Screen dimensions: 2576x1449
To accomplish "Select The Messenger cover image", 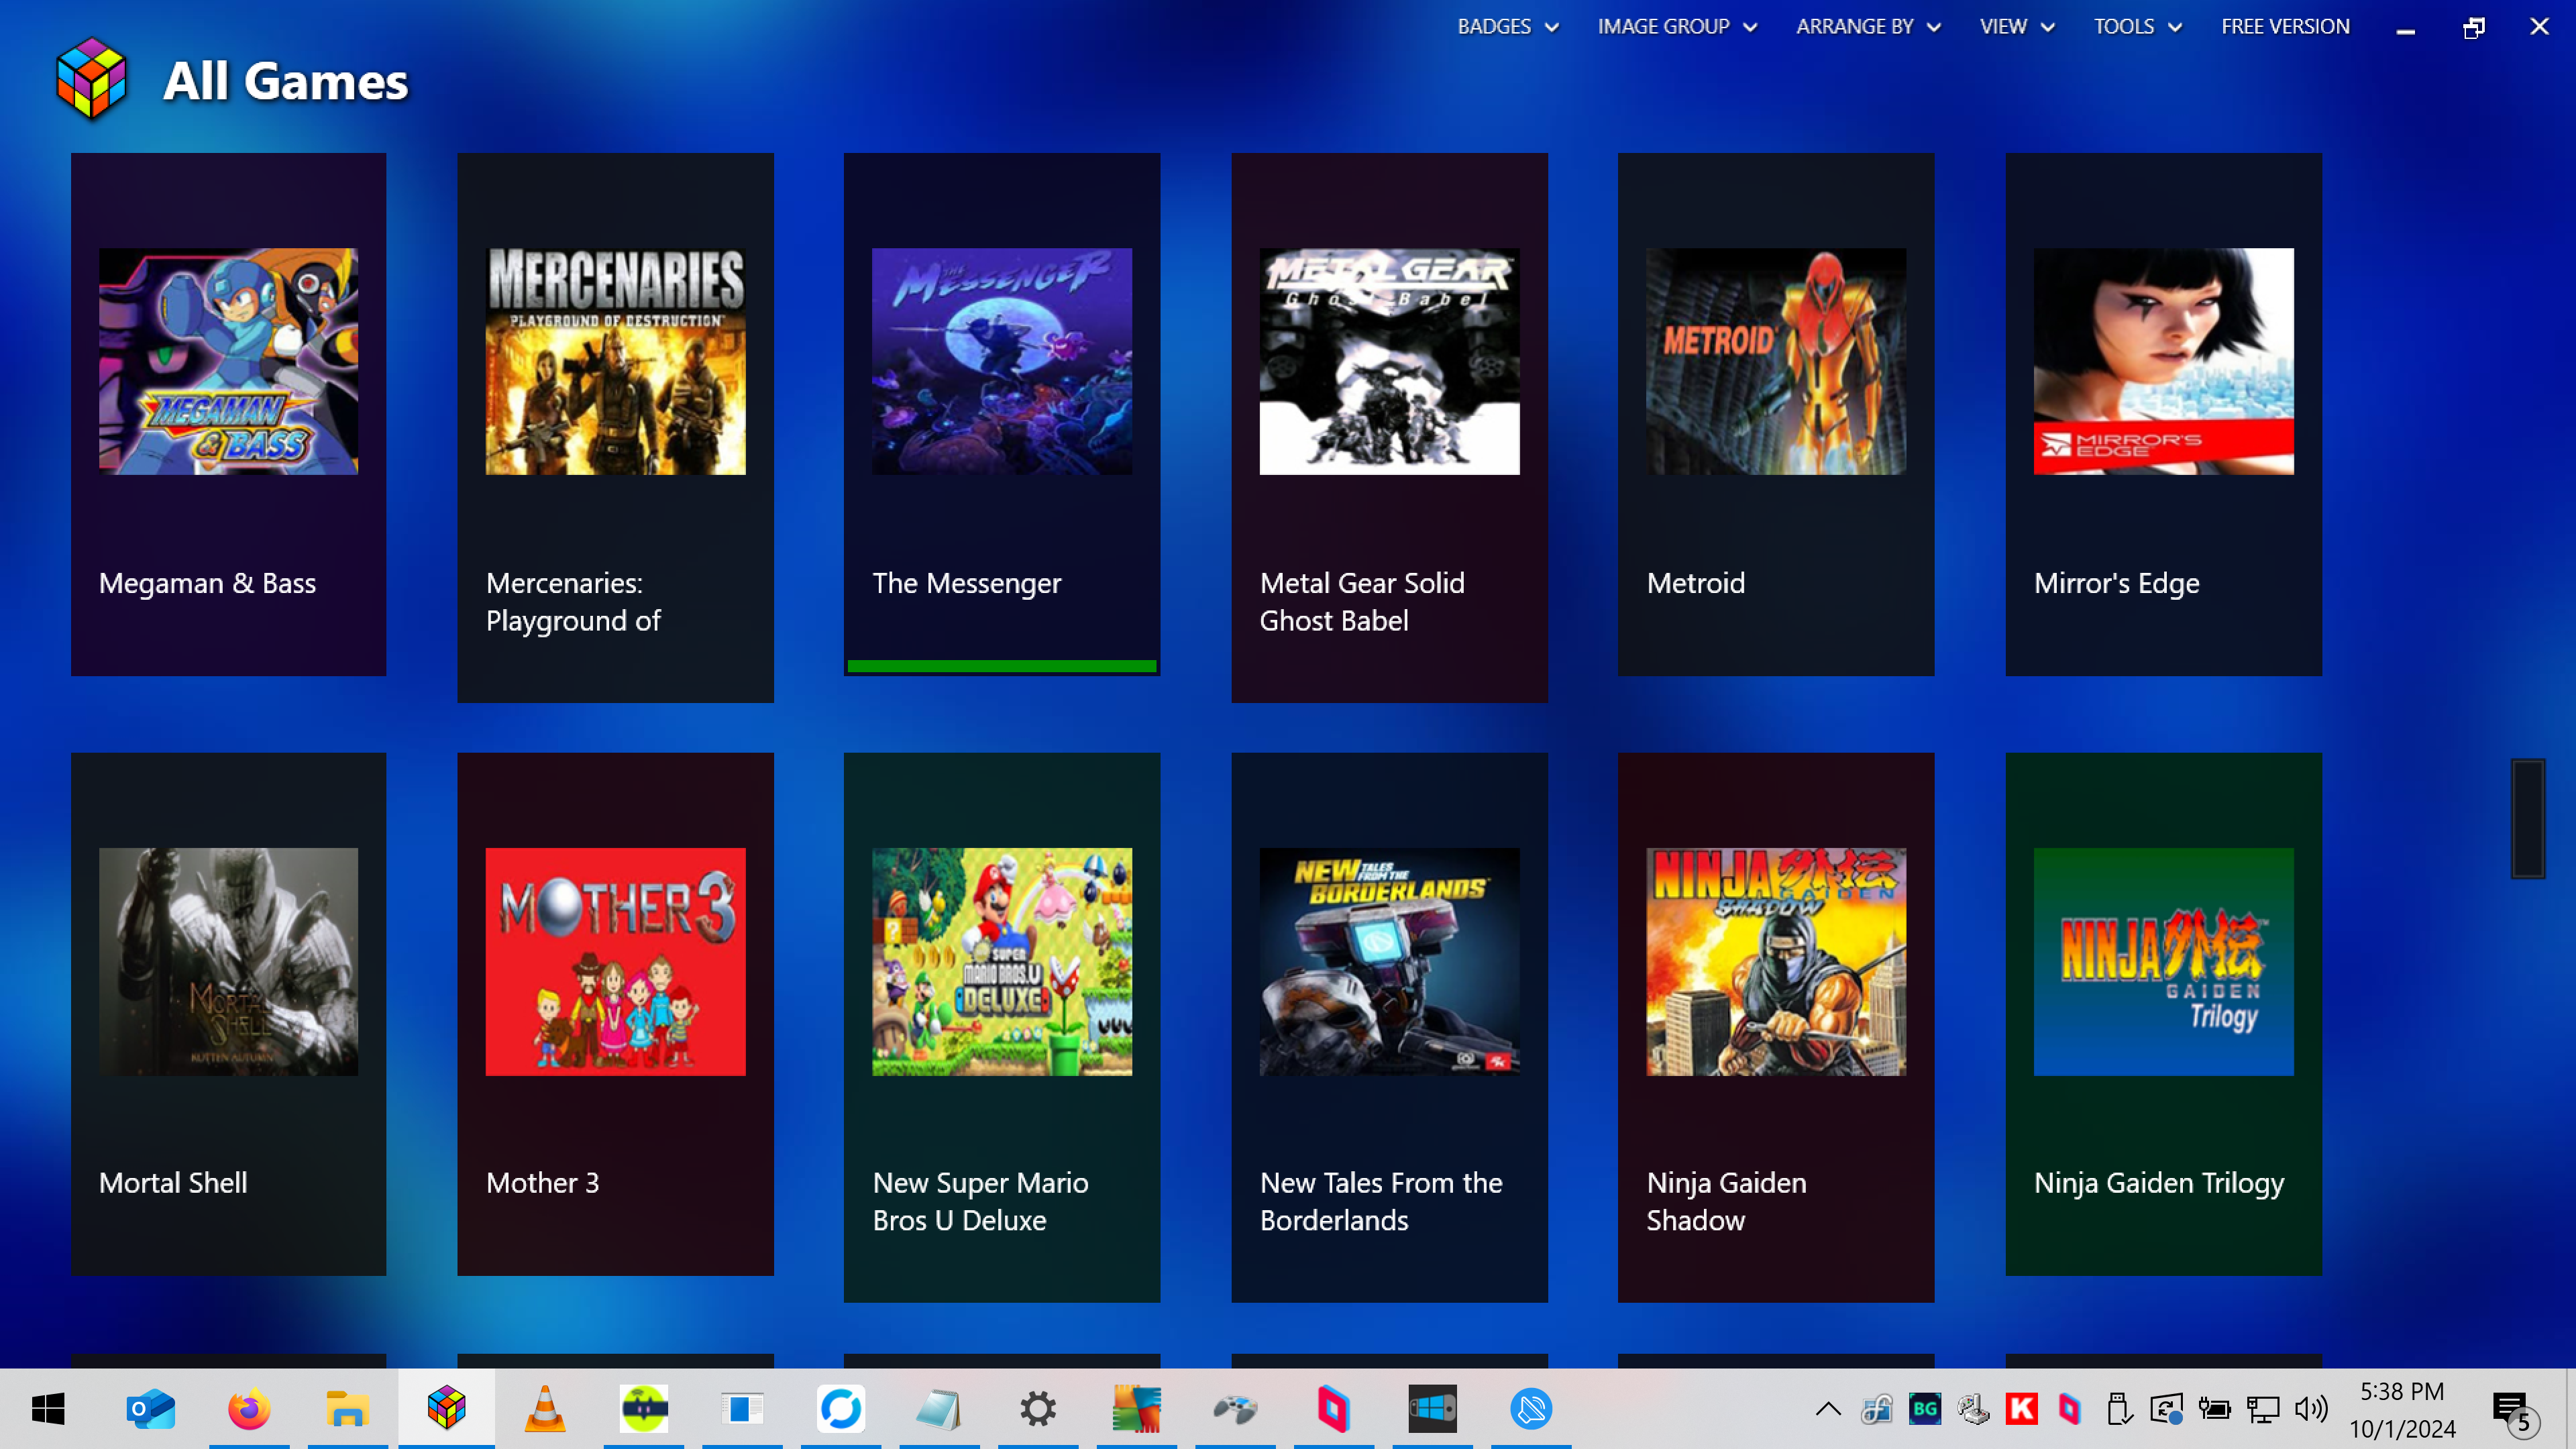I will [x=1002, y=361].
